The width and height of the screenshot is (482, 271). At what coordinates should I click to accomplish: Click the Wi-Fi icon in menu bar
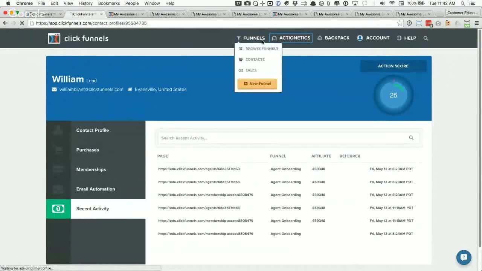(392, 3)
